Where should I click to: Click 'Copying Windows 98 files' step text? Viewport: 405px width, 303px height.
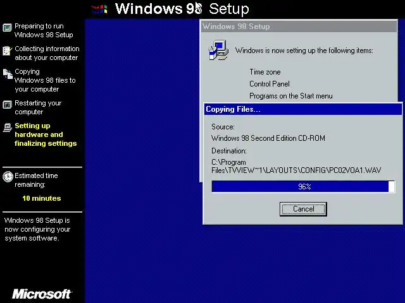coord(45,80)
